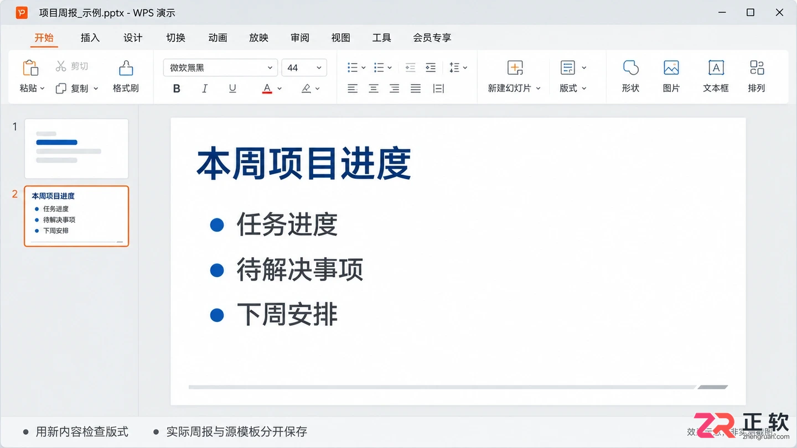The height and width of the screenshot is (448, 797).
Task: Toggle bold formatting
Action: pyautogui.click(x=177, y=88)
